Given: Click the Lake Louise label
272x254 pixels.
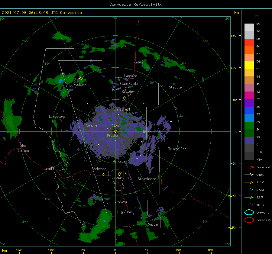Looking at the screenshot, I should click(23, 148).
